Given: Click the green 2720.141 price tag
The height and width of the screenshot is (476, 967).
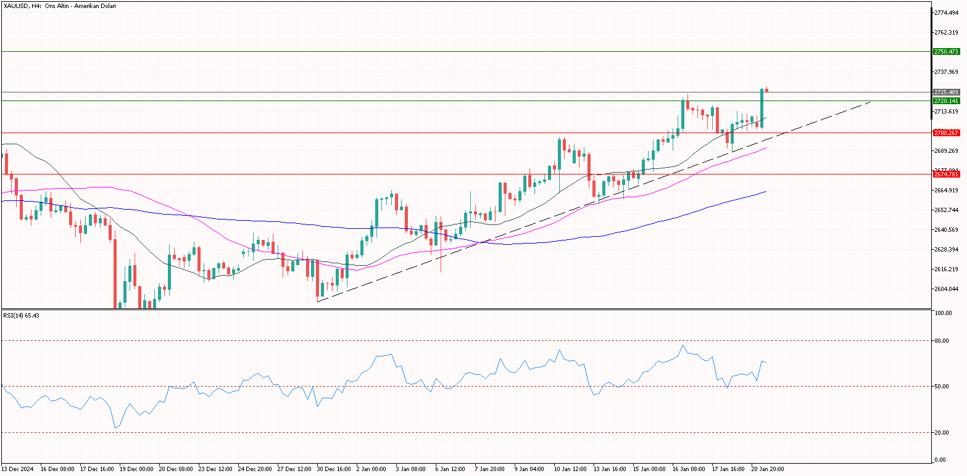Looking at the screenshot, I should (x=946, y=101).
